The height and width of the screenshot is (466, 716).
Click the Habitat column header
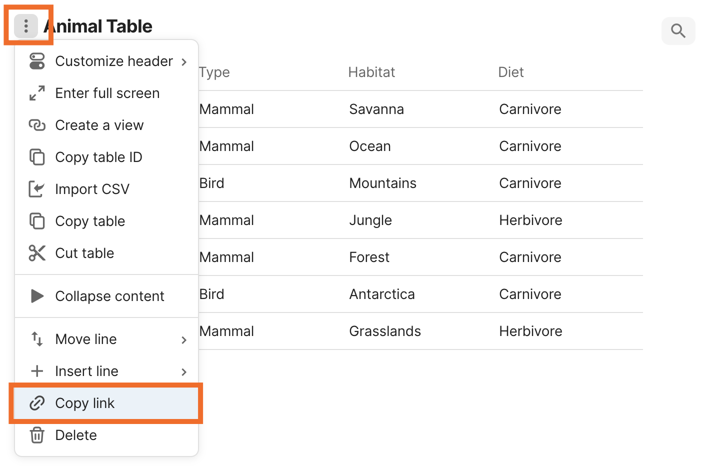(371, 72)
